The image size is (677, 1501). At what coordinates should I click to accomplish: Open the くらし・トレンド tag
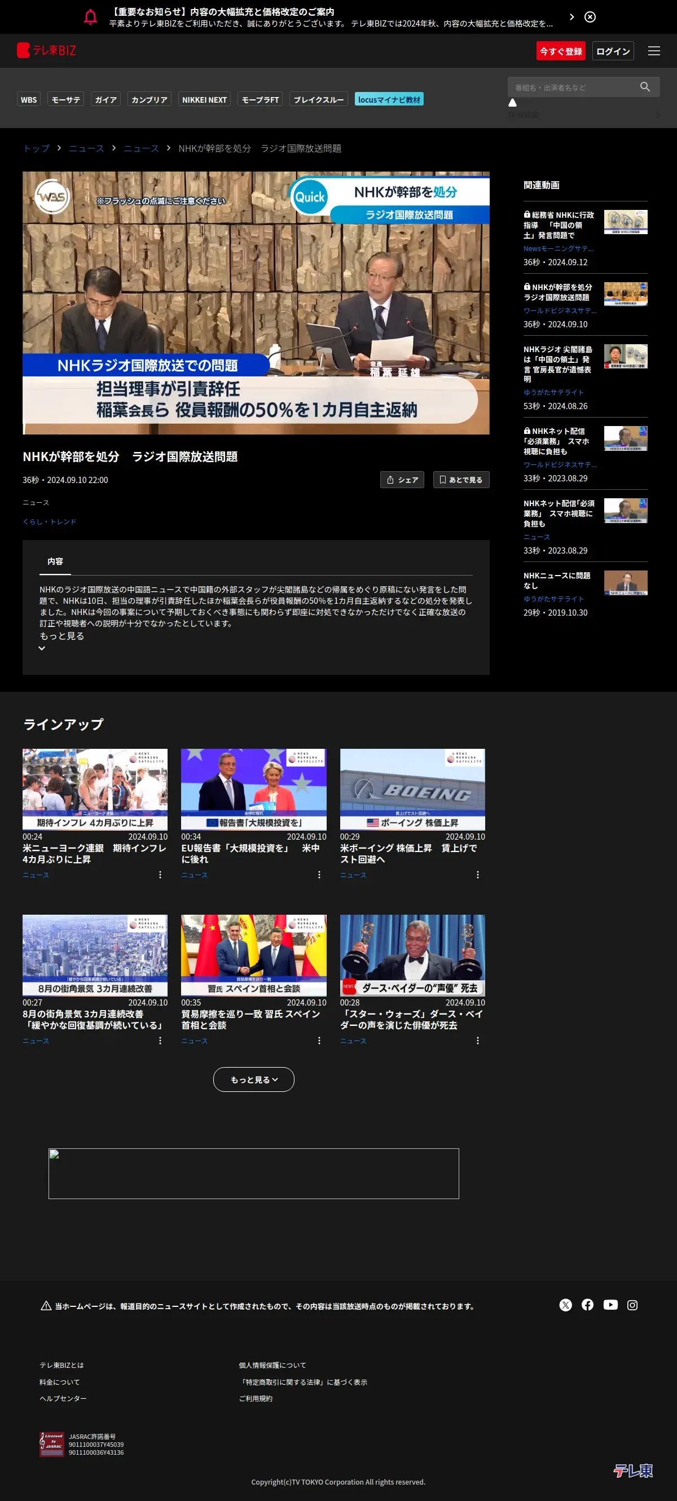[50, 521]
